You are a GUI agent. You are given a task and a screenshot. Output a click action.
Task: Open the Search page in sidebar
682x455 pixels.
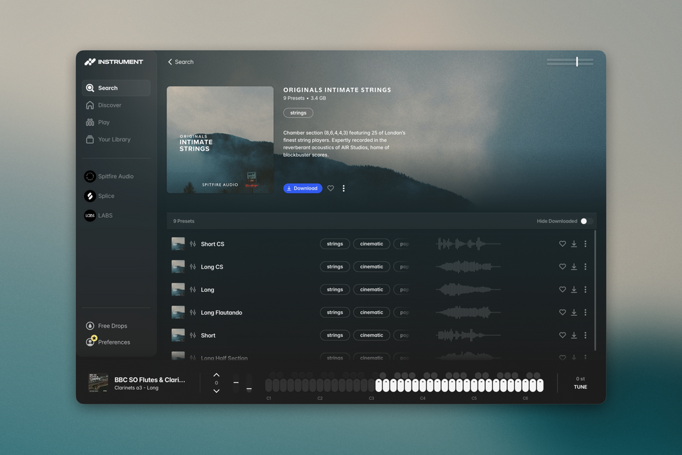pos(116,88)
